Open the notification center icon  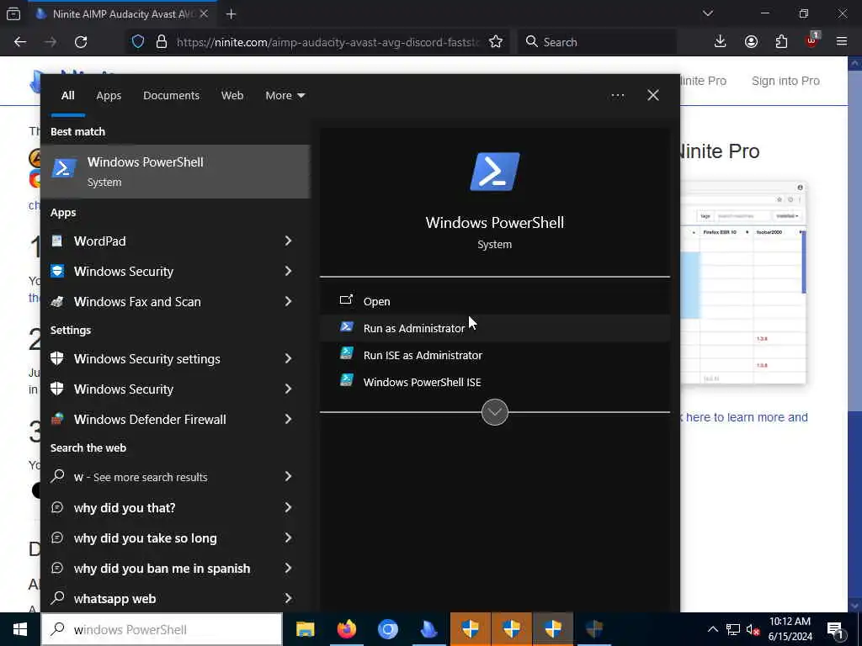(x=834, y=629)
